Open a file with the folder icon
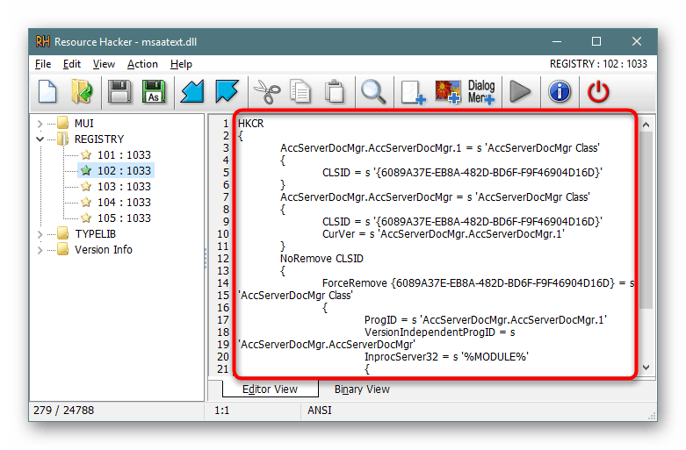 (83, 92)
